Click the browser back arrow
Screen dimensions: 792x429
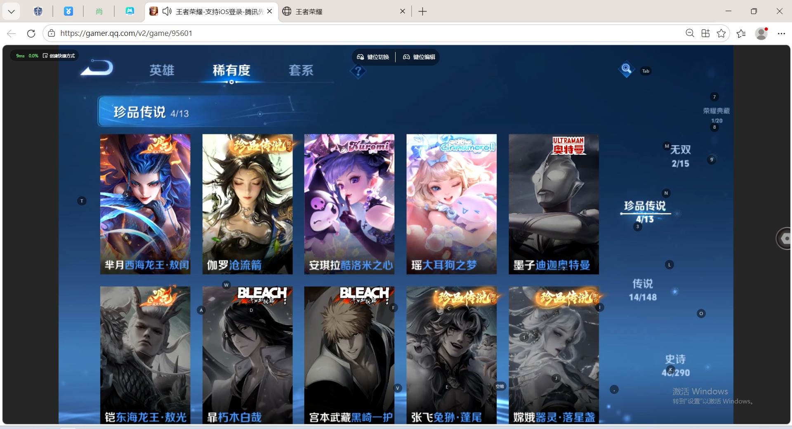(12, 33)
